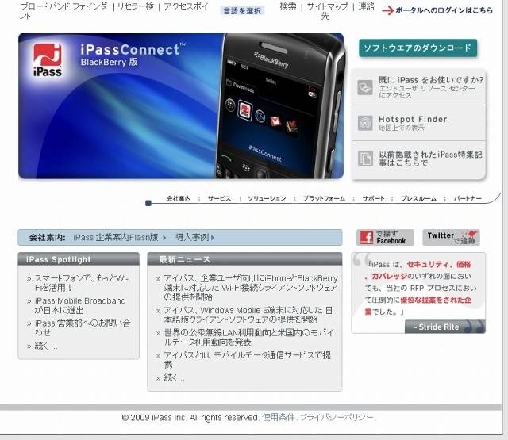Click the document icon beside iPass特集記事
The height and width of the screenshot is (440, 508).
[x=365, y=159]
